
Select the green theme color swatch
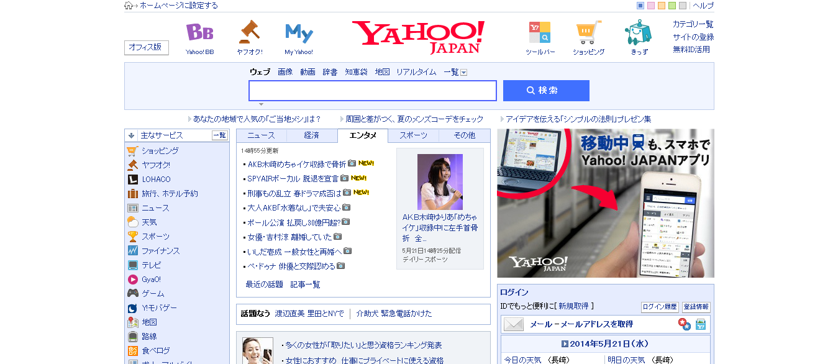(x=672, y=6)
